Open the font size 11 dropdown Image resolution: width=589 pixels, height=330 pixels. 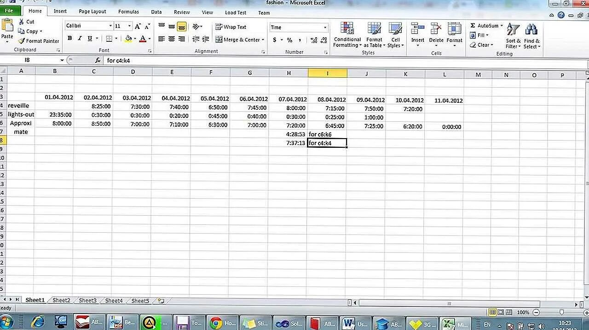tap(130, 26)
